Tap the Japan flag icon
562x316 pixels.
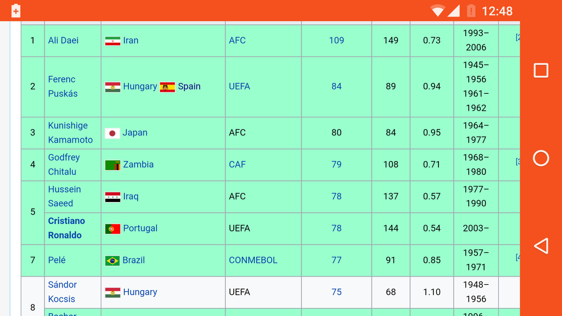tap(112, 133)
